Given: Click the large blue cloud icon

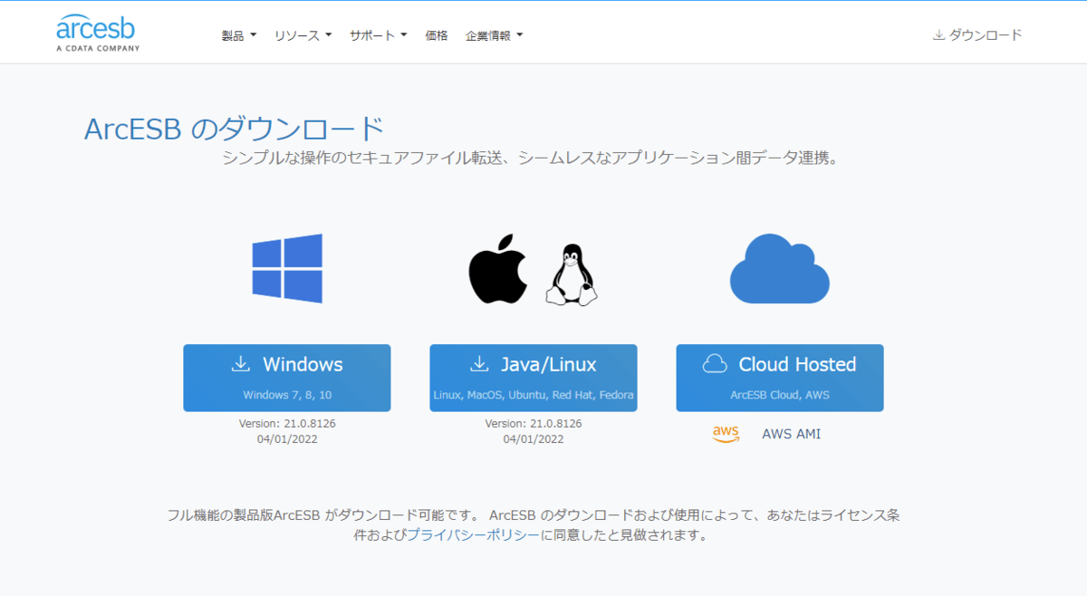Looking at the screenshot, I should pos(779,268).
